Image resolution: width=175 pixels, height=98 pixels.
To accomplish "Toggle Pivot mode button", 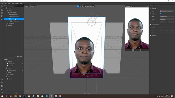I will [x=92, y=6].
